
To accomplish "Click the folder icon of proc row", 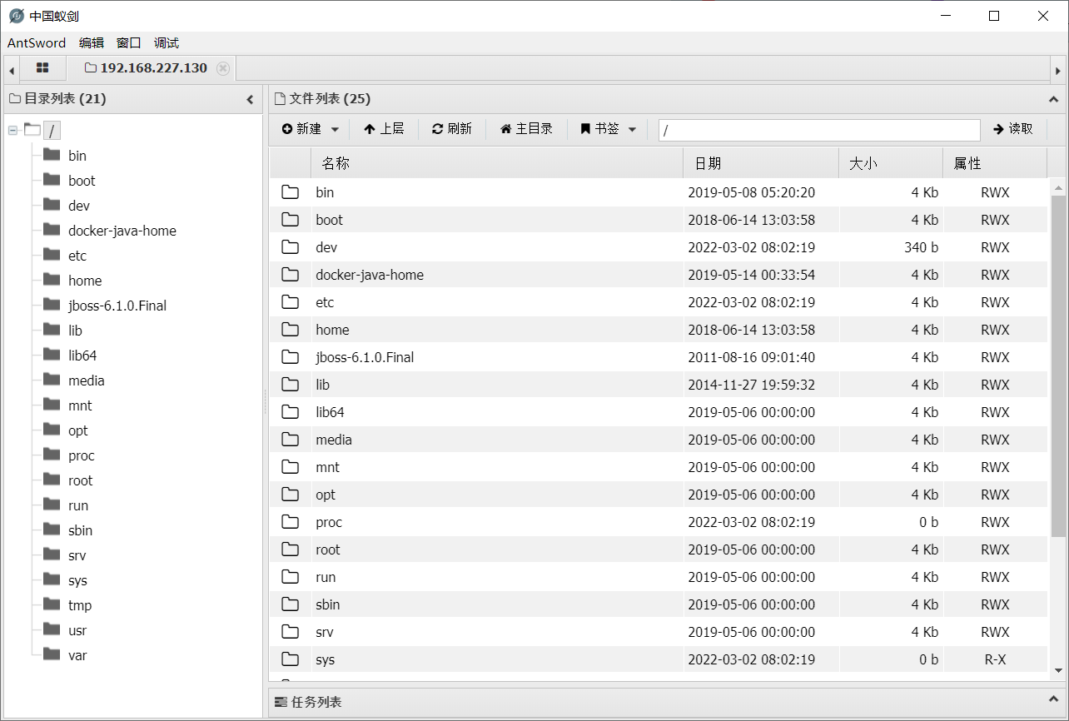I will point(290,522).
